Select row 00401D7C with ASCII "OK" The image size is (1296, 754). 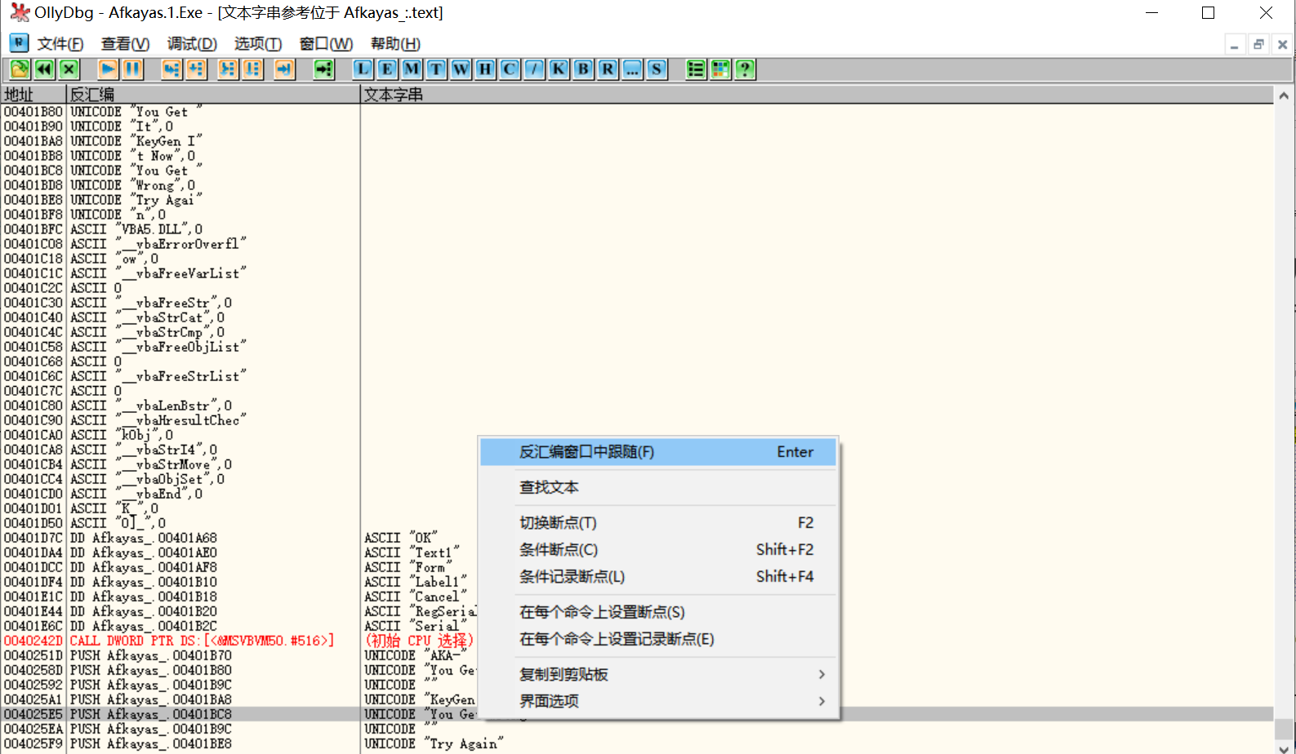tap(637, 538)
